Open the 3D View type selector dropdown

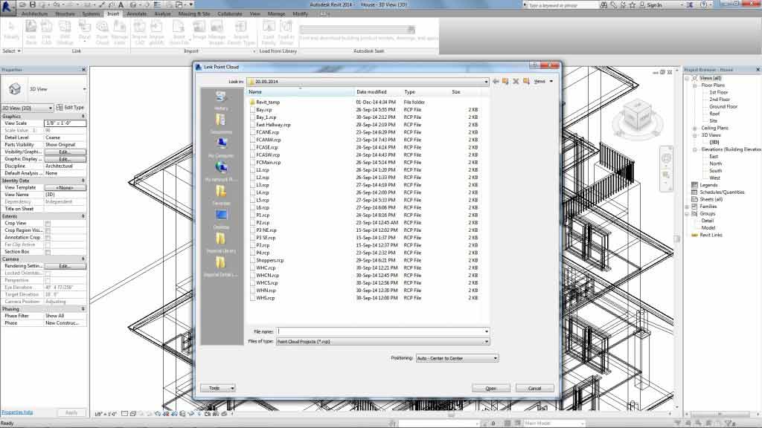point(84,89)
